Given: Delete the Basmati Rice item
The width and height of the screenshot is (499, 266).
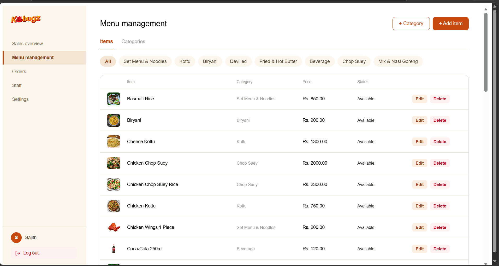Looking at the screenshot, I should coord(440,99).
